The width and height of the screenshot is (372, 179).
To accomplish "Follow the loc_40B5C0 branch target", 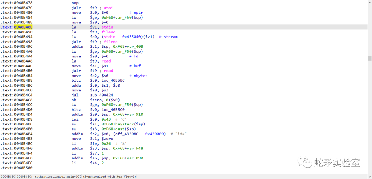I will (113, 110).
